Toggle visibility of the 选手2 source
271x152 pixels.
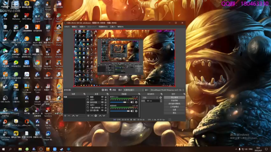coord(102,105)
